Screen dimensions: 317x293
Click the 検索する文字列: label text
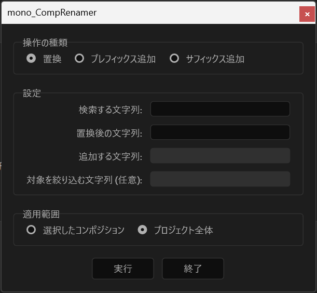(x=110, y=110)
